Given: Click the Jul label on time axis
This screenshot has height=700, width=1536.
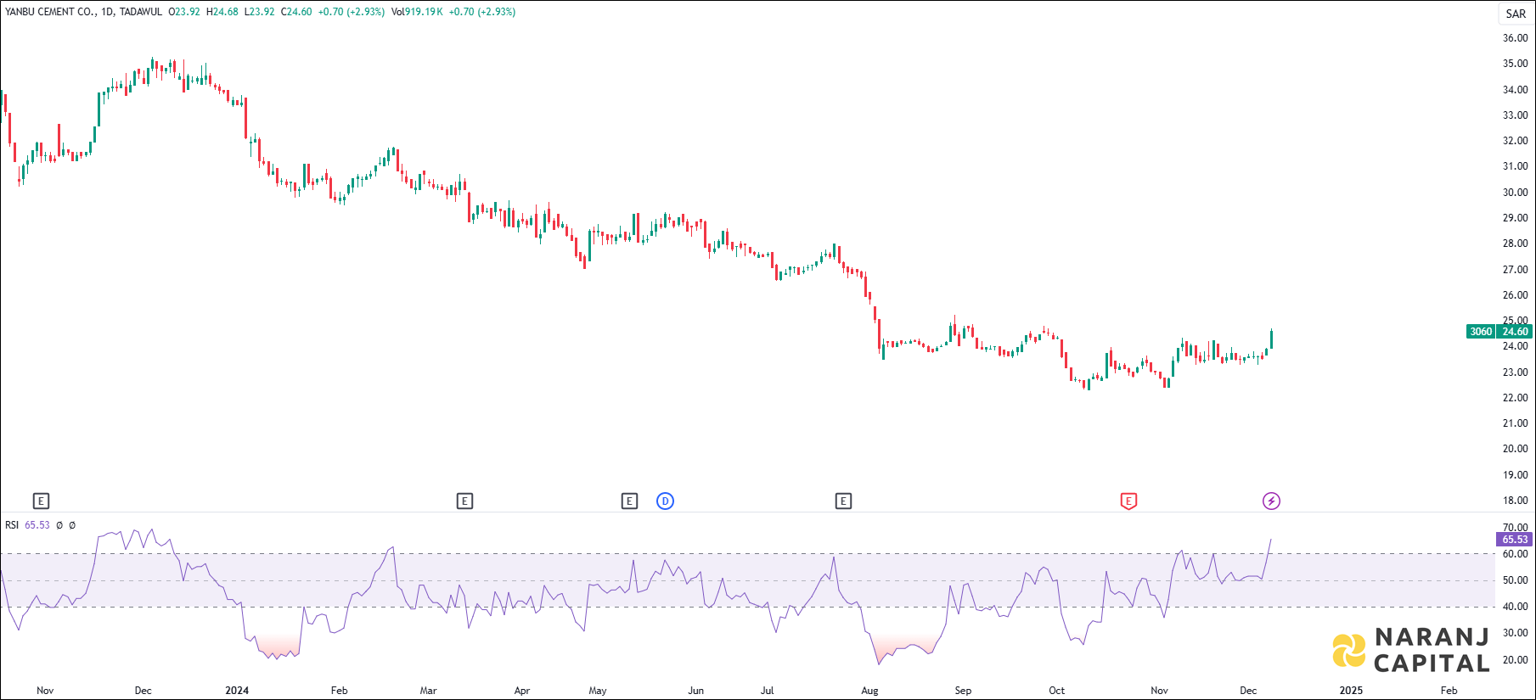Looking at the screenshot, I should click(x=768, y=691).
